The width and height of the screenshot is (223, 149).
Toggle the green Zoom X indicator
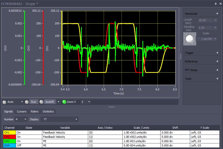tap(64, 102)
